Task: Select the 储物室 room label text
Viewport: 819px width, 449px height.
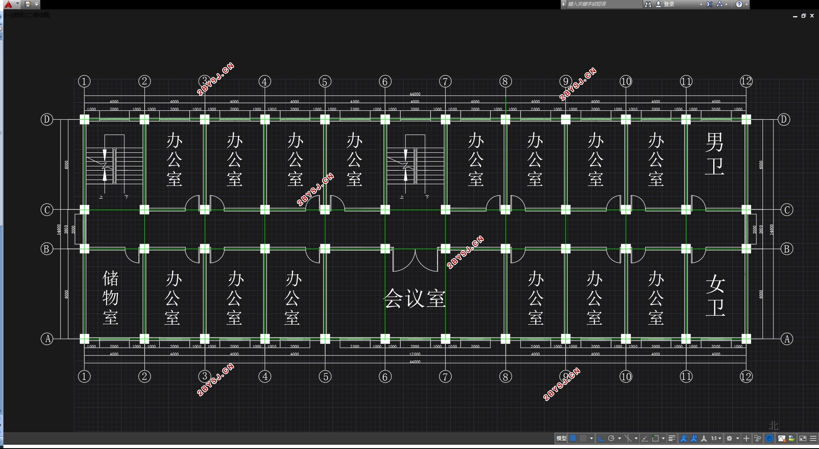Action: point(110,298)
